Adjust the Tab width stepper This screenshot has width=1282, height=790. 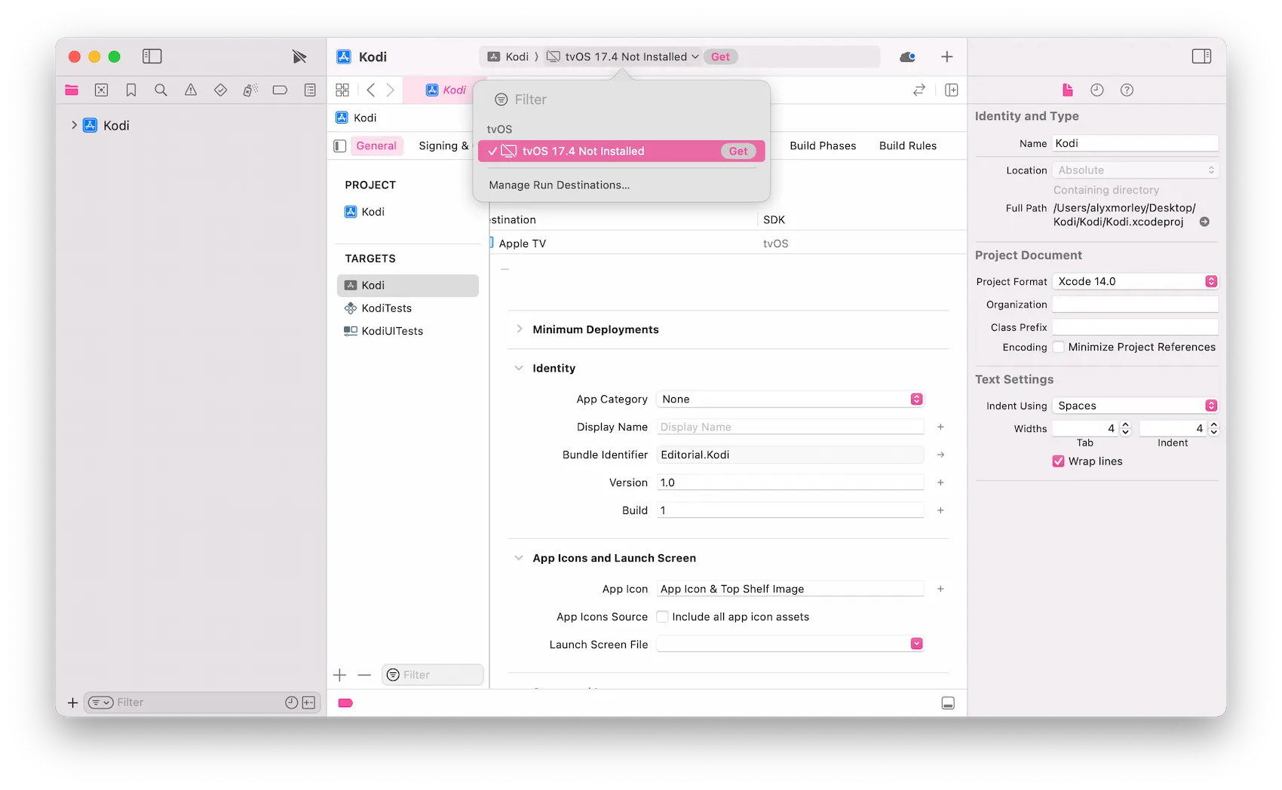tap(1125, 428)
